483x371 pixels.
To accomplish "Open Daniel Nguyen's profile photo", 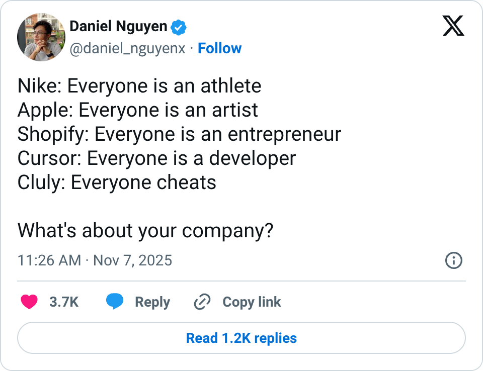I will pyautogui.click(x=41, y=37).
